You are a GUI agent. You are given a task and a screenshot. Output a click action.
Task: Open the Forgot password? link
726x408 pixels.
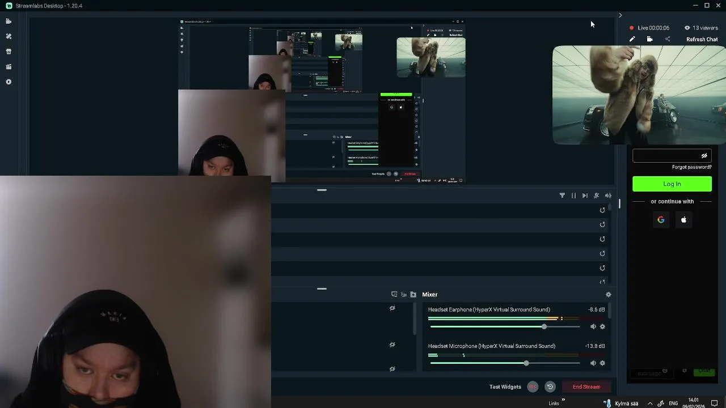coord(691,167)
